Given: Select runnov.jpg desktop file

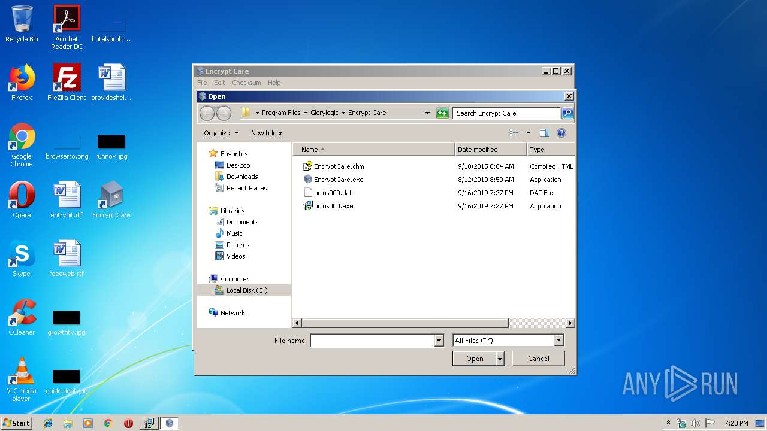Looking at the screenshot, I should point(111,147).
